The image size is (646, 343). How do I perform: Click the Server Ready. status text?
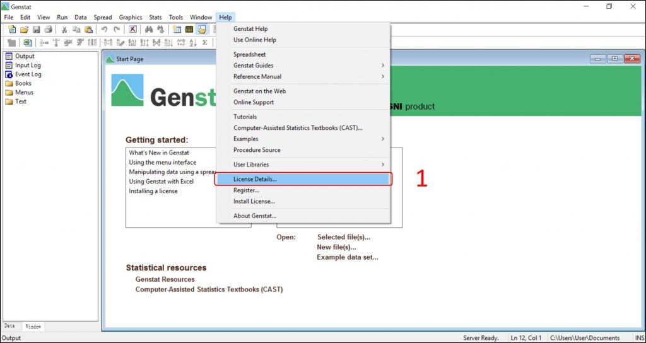[481, 338]
